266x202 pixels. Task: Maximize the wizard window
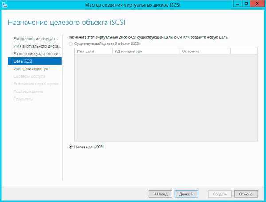coord(246,4)
